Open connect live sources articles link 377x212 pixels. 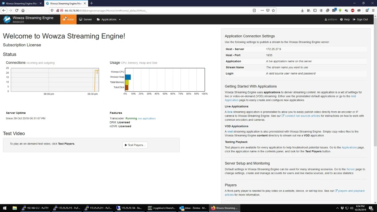click(x=301, y=116)
